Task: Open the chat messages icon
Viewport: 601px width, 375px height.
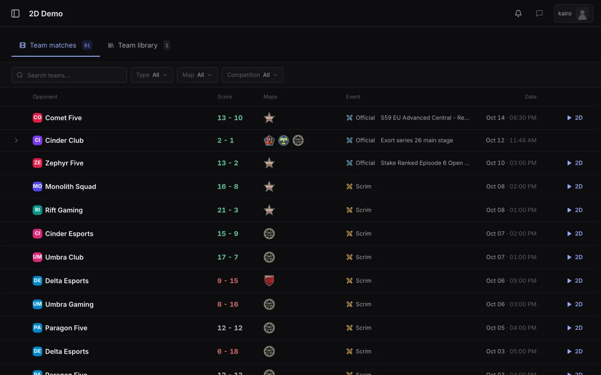Action: 539,13
